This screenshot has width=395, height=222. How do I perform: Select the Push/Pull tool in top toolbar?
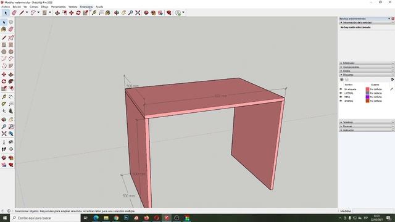click(x=57, y=12)
